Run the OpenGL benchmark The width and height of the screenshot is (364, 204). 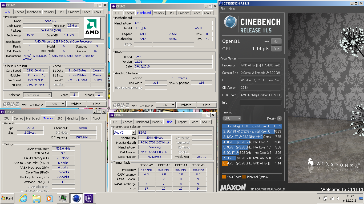(276, 41)
